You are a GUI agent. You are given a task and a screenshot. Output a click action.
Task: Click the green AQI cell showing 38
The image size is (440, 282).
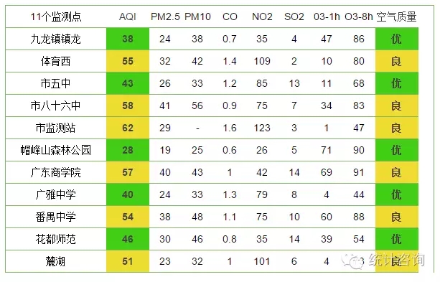pyautogui.click(x=128, y=39)
